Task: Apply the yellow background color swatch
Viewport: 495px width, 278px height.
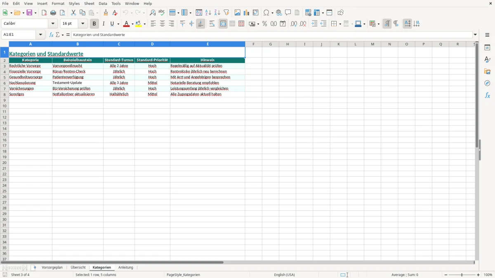Action: tap(139, 24)
